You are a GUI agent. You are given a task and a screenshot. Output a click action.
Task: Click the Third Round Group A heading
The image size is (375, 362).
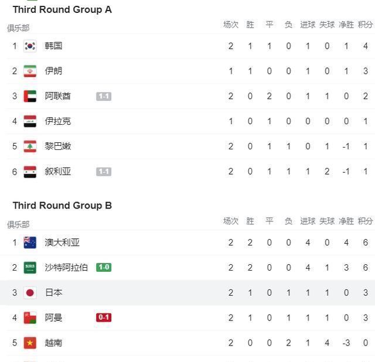pyautogui.click(x=62, y=9)
